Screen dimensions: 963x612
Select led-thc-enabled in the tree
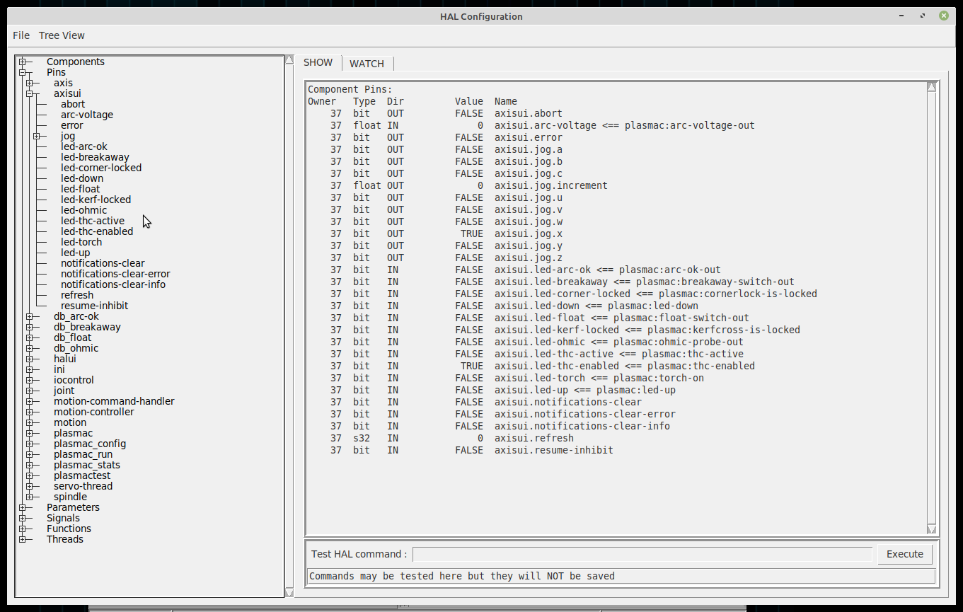(97, 231)
